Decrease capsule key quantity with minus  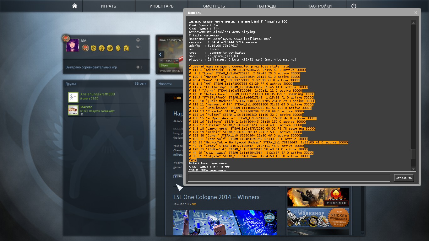tap(161, 61)
